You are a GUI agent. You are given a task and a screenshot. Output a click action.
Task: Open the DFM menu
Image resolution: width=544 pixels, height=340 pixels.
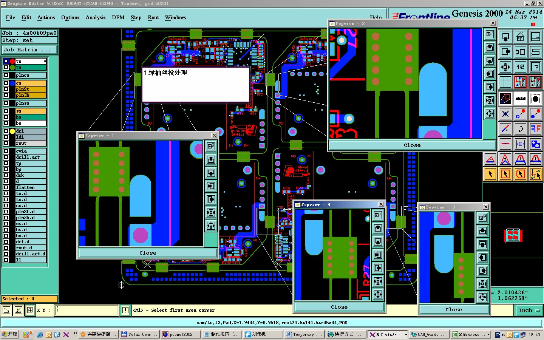(118, 17)
